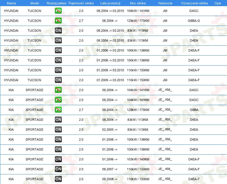Click KIA in the 02.2005 row
The width and height of the screenshot is (227, 184).
pyautogui.click(x=11, y=129)
